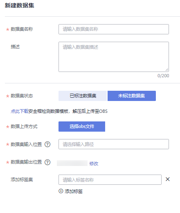The width and height of the screenshot is (180, 213).
Task: Select the 未标注数据集 status option
Action: (132, 96)
